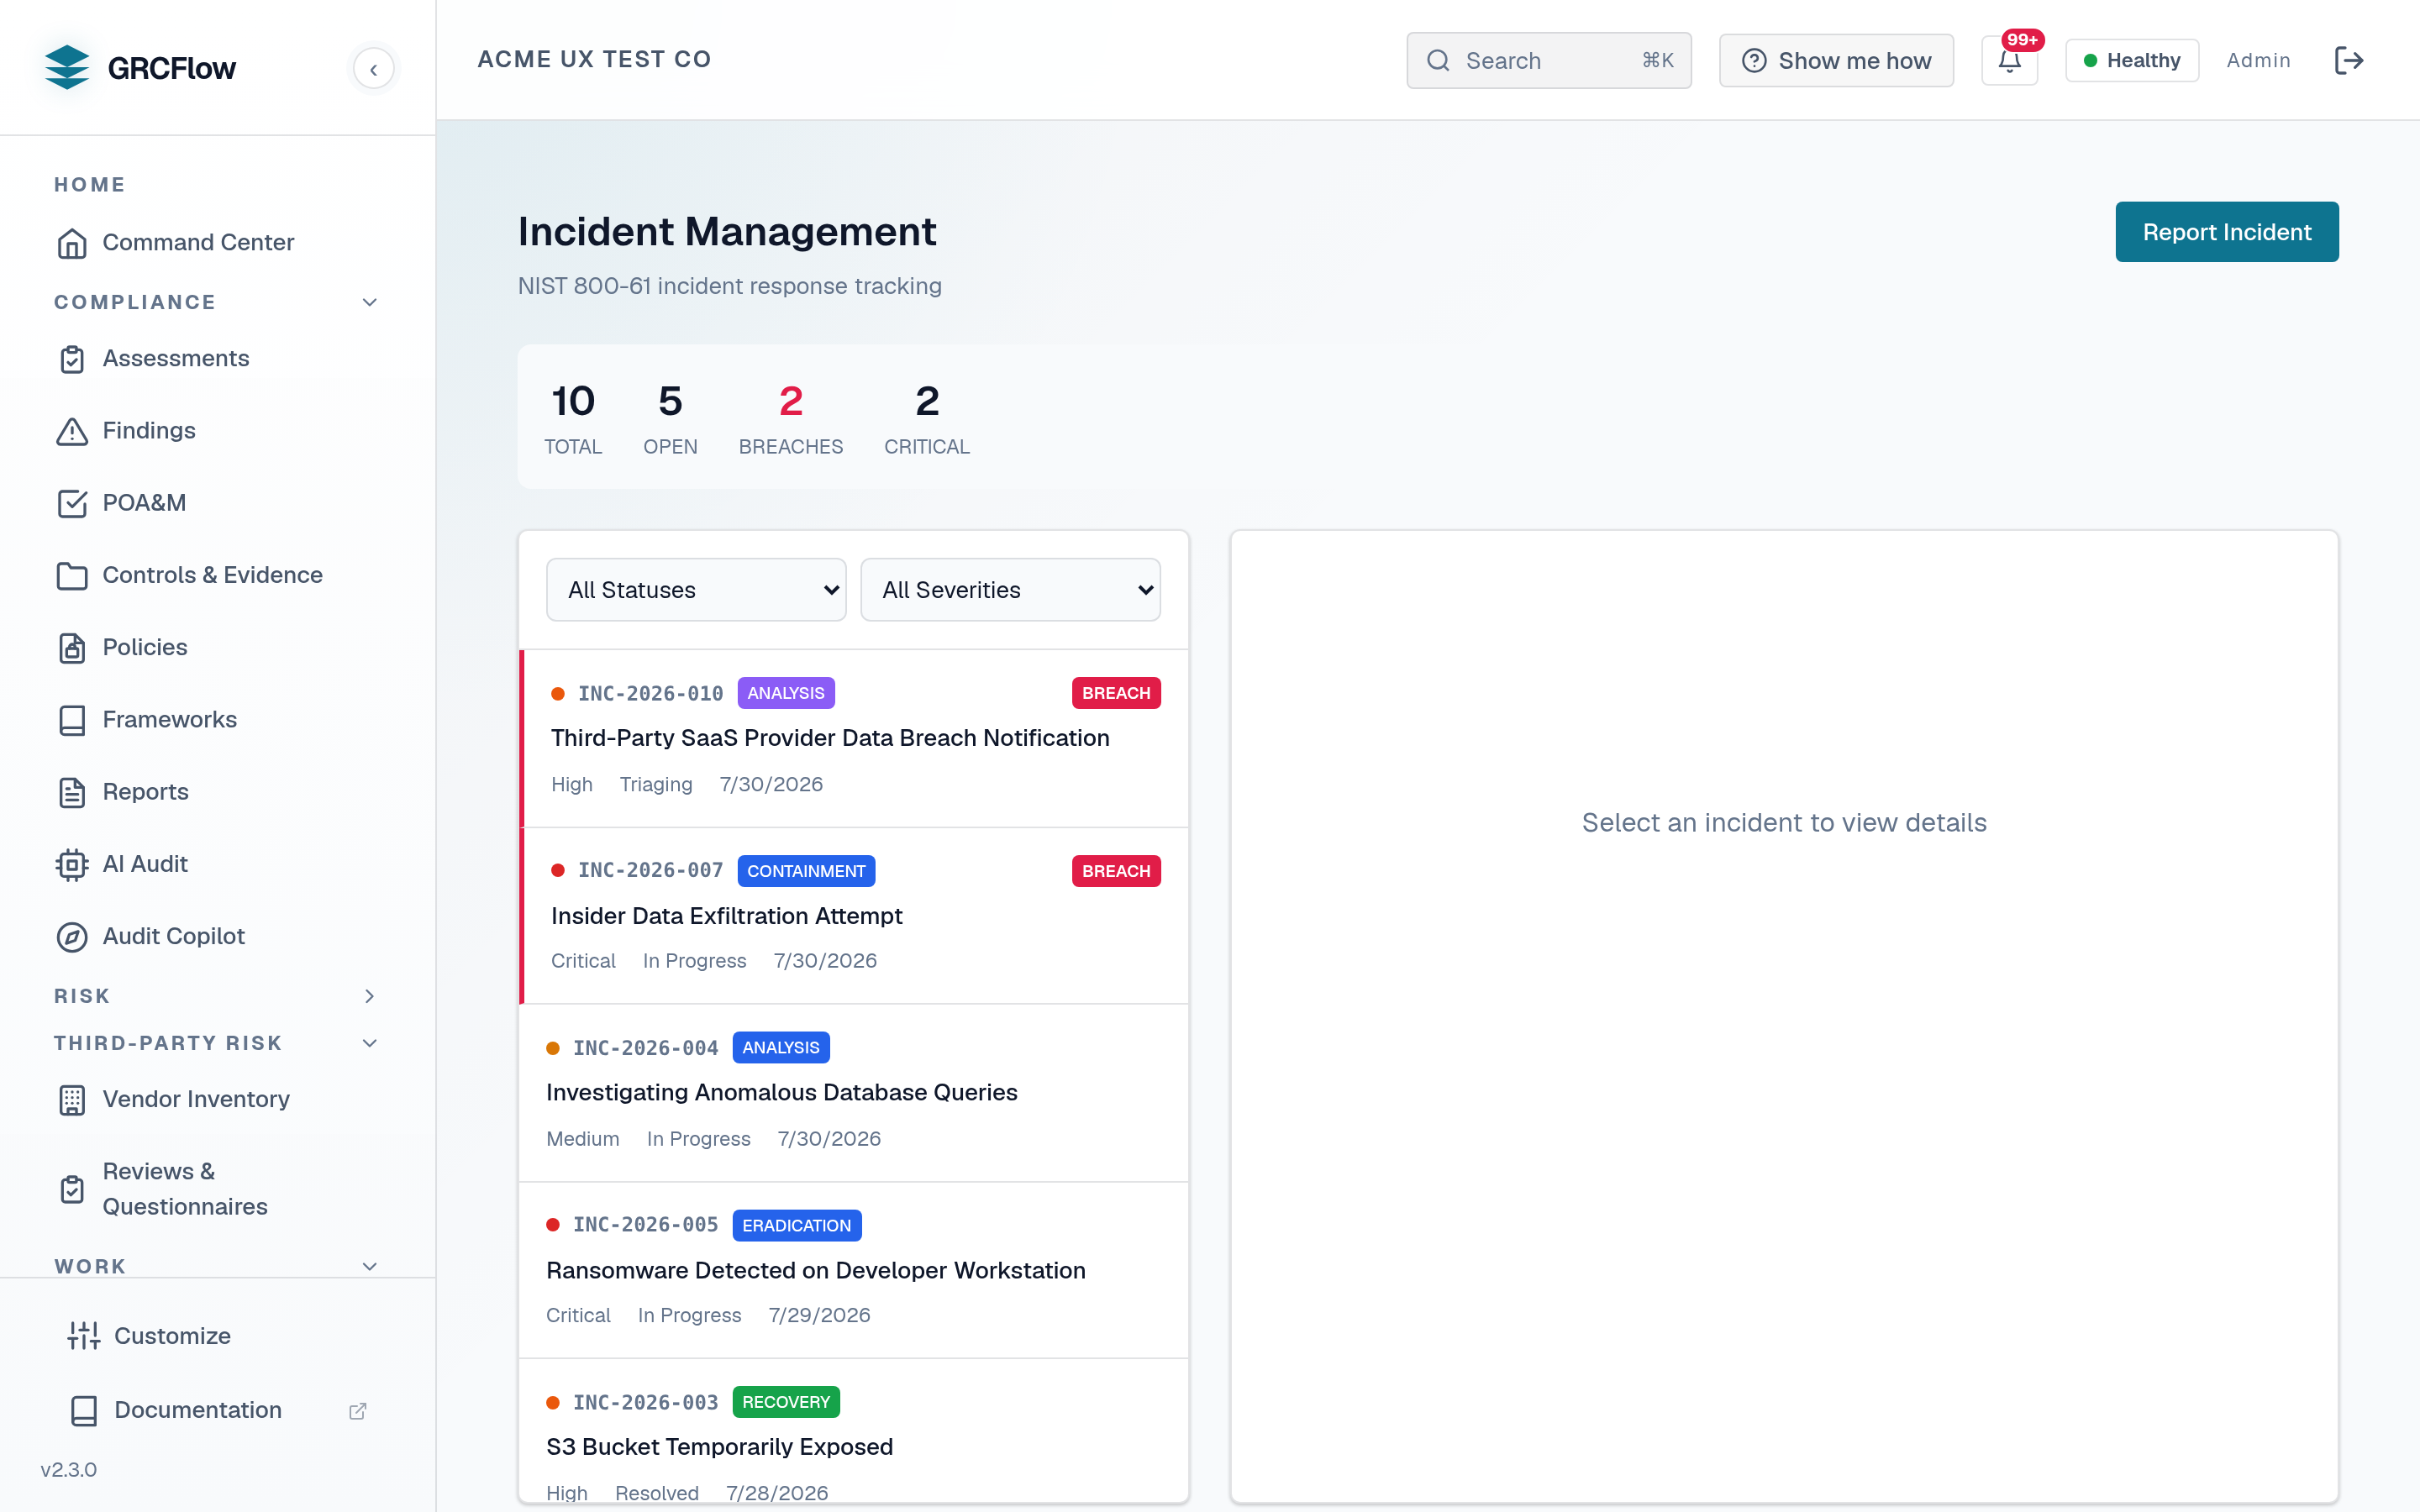Screen dimensions: 2420x1512
Task: Open Customize settings
Action: [217, 1336]
